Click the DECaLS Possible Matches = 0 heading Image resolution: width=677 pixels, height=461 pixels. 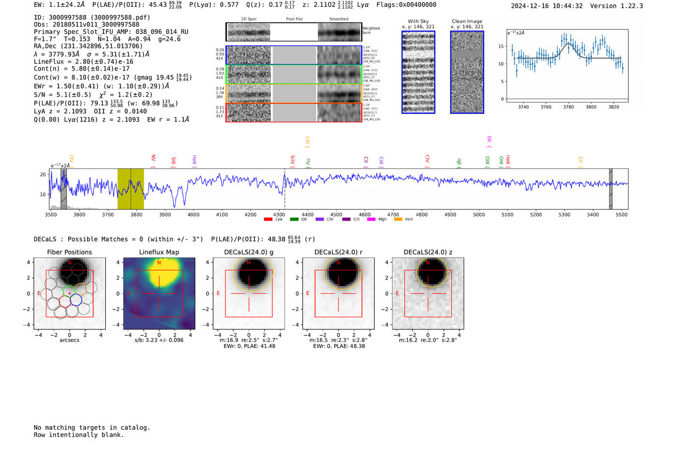coord(118,239)
